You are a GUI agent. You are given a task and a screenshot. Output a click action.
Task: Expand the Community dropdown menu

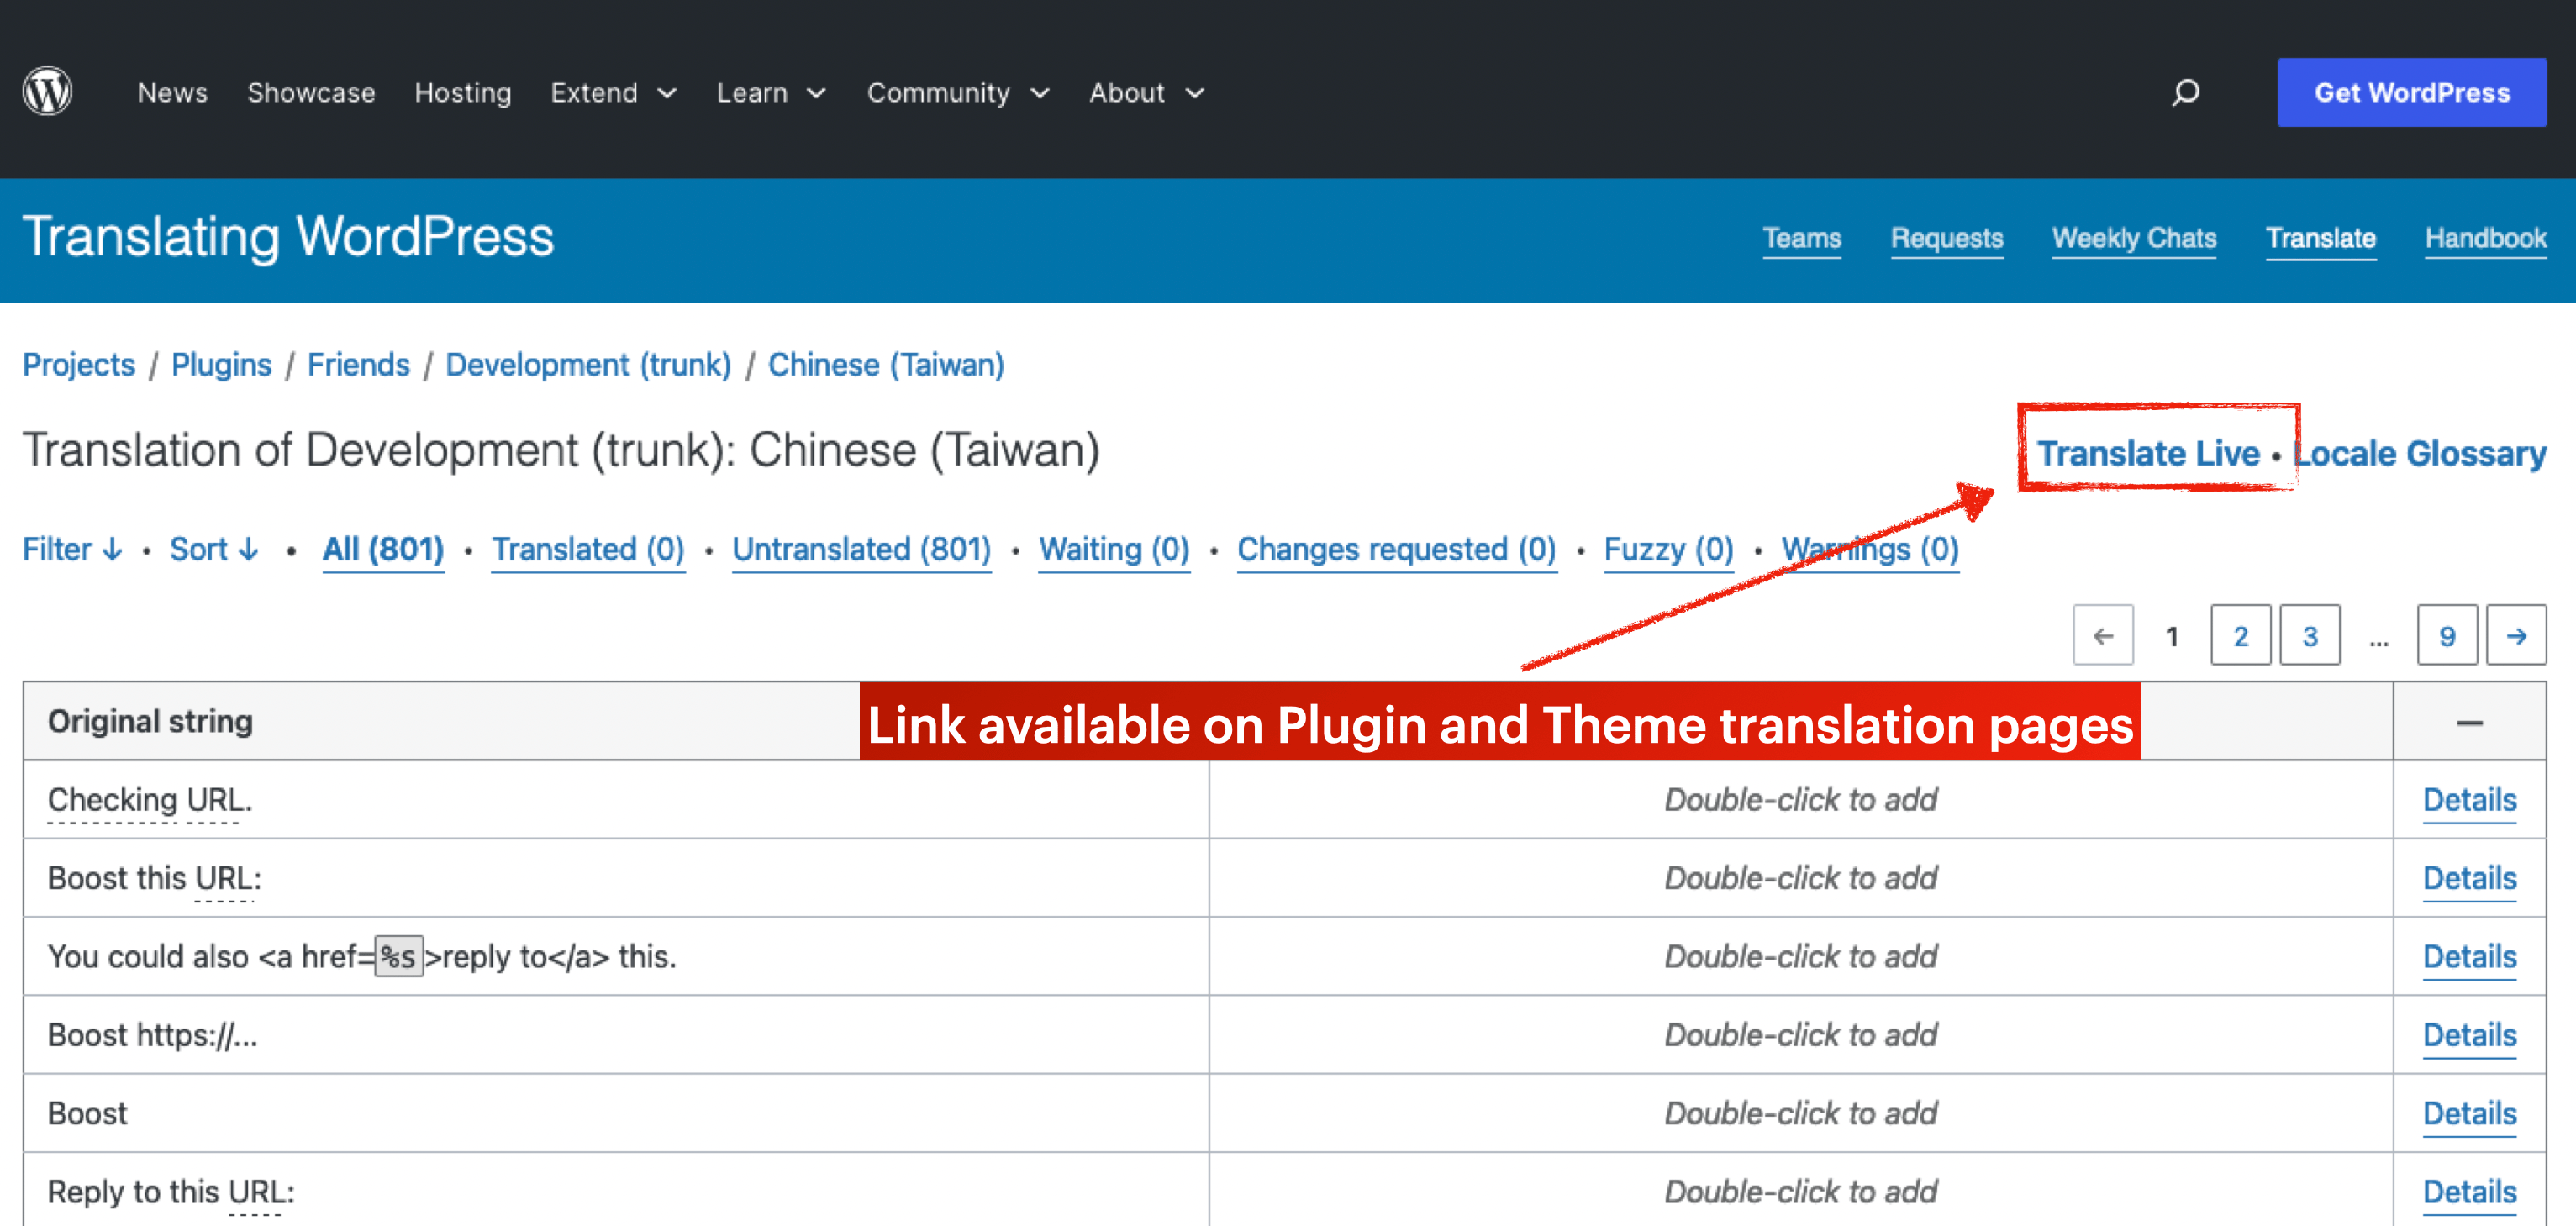coord(958,93)
